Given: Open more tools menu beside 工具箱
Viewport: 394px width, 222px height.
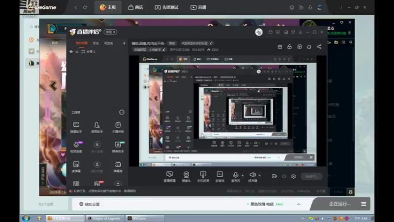Looking at the screenshot, I should [x=122, y=112].
